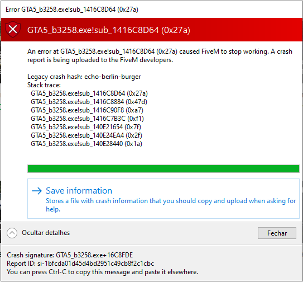
Task: Click the Report ID text in footer
Action: tap(80, 264)
